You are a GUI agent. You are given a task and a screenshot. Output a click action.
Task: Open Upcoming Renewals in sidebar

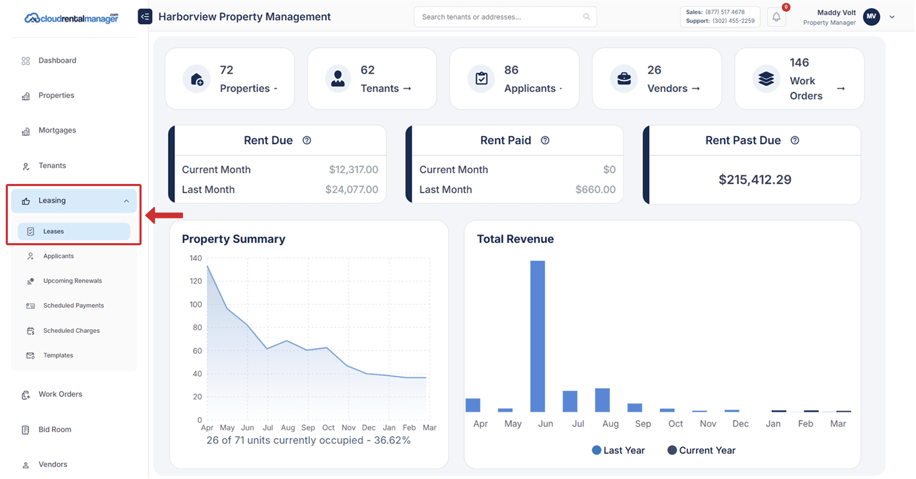(x=72, y=281)
